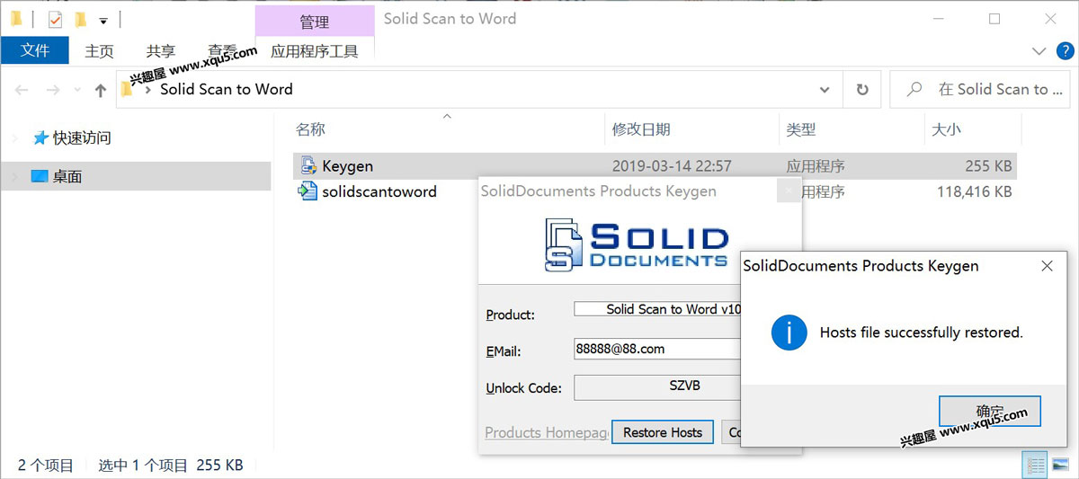
Task: Go back with the Back arrow
Action: pyautogui.click(x=22, y=90)
